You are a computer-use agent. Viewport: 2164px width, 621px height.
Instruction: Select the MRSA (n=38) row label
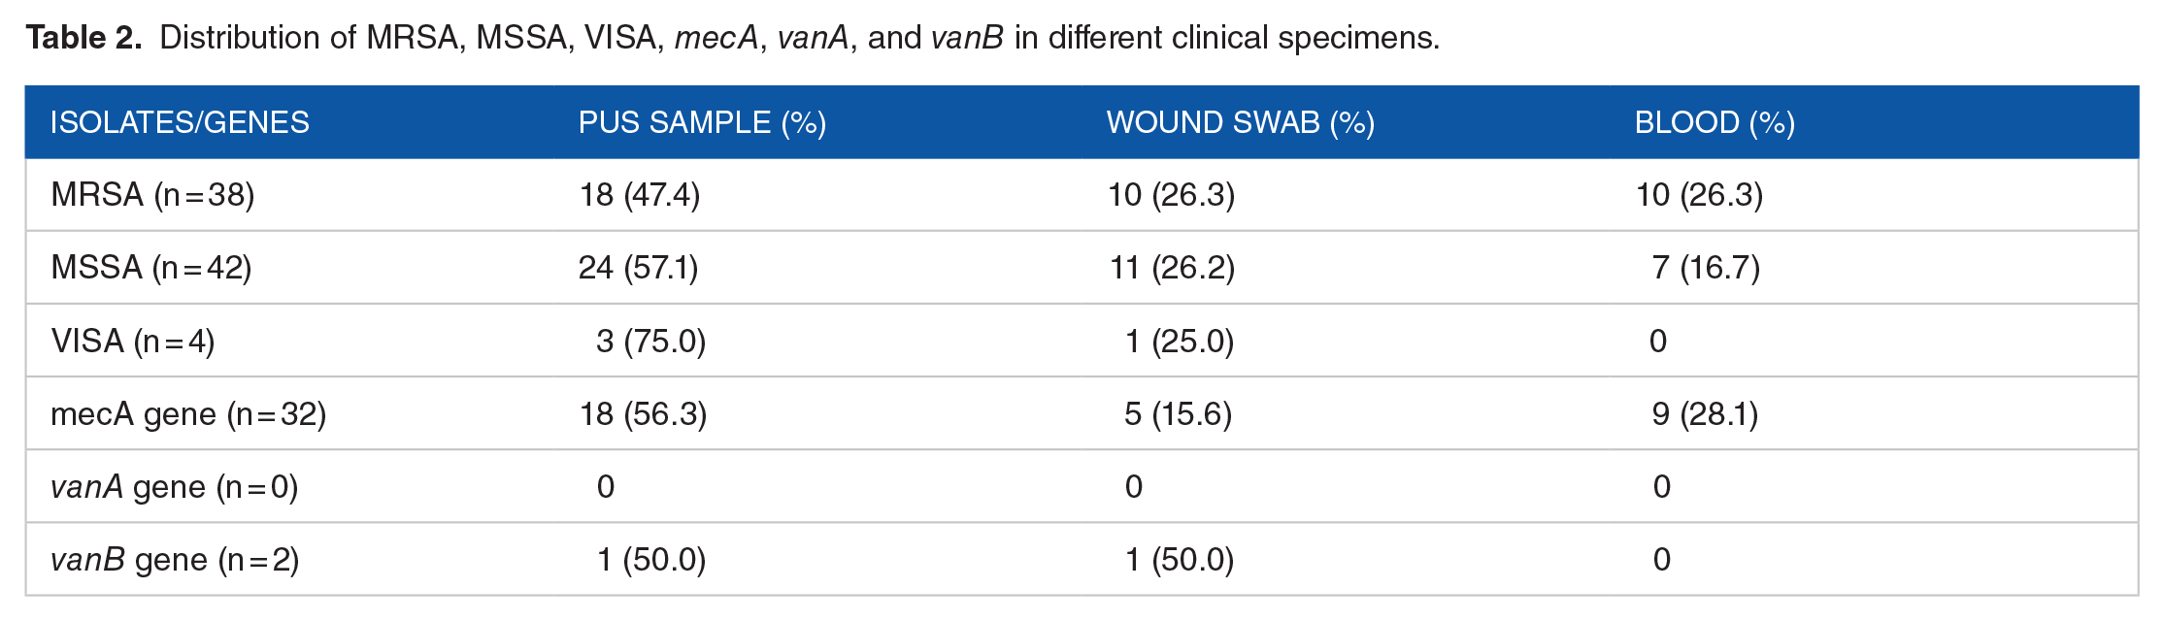click(x=152, y=195)
